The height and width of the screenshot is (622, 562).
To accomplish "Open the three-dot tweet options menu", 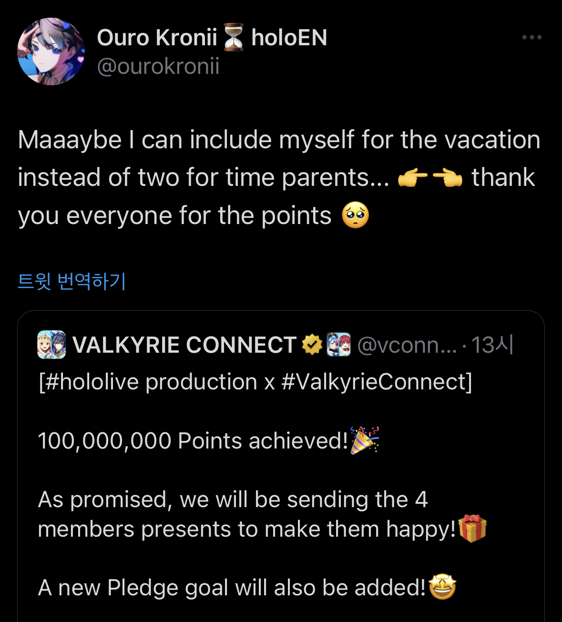I will pos(531,37).
